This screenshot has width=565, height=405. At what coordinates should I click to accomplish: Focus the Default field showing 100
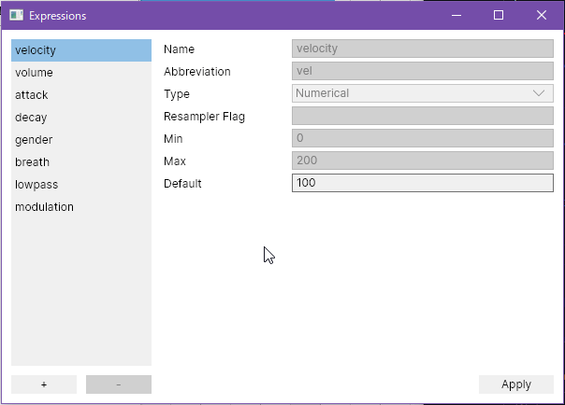(423, 183)
